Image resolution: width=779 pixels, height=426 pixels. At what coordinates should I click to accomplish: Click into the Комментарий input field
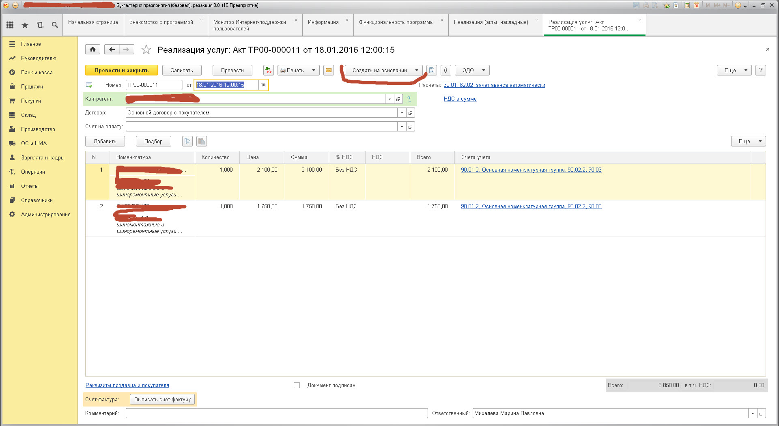click(x=276, y=413)
